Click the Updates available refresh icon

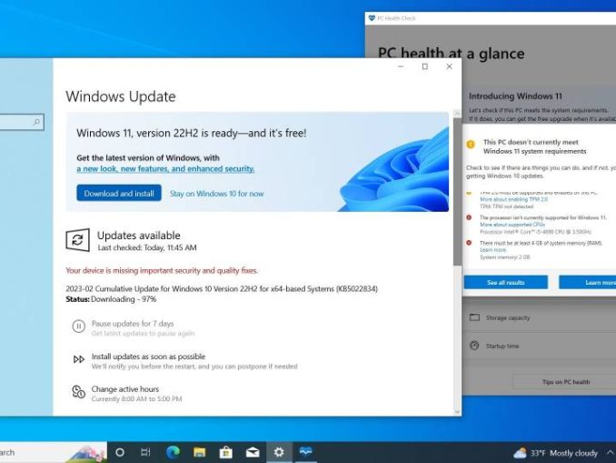pos(77,240)
